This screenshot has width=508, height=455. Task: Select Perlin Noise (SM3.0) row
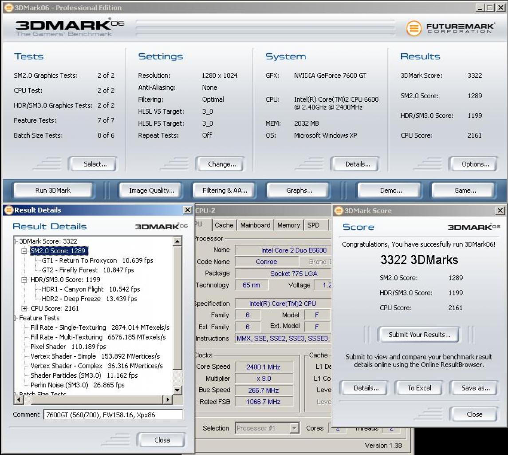click(78, 385)
